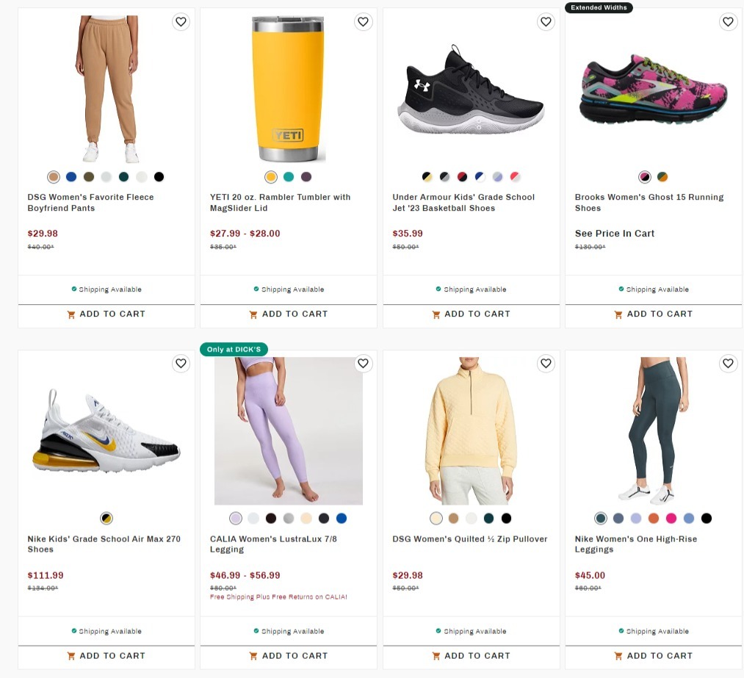Image resolution: width=744 pixels, height=678 pixels.
Task: Toggle the wishlist heart on the YETI tumbler
Action: coord(363,22)
